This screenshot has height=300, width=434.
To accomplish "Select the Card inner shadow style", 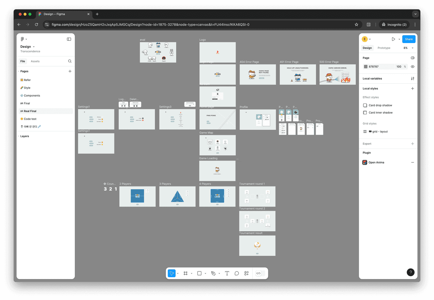I will 378,113.
